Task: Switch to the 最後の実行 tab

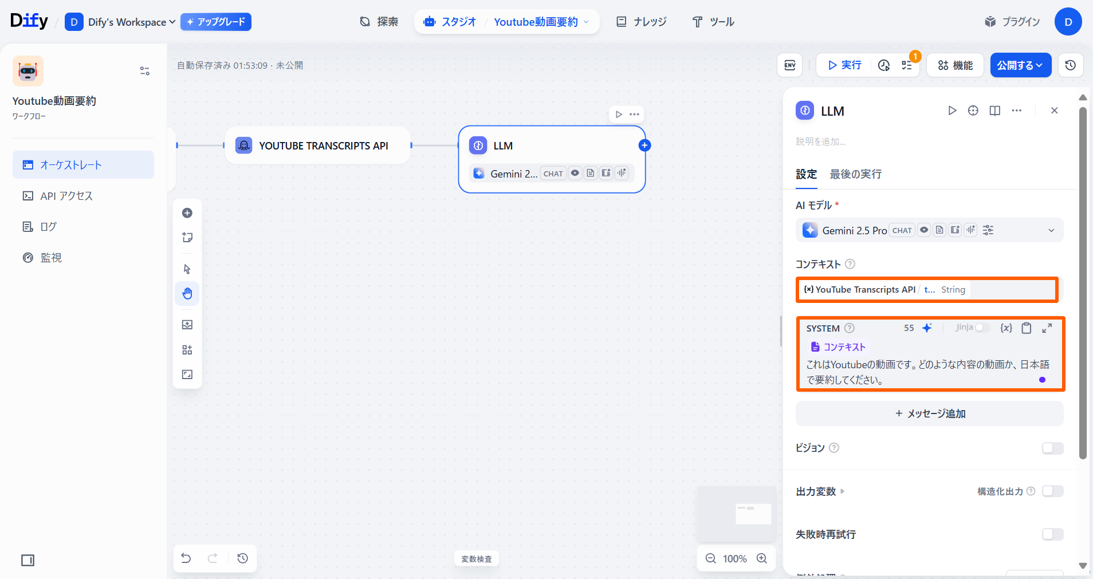Action: point(855,174)
